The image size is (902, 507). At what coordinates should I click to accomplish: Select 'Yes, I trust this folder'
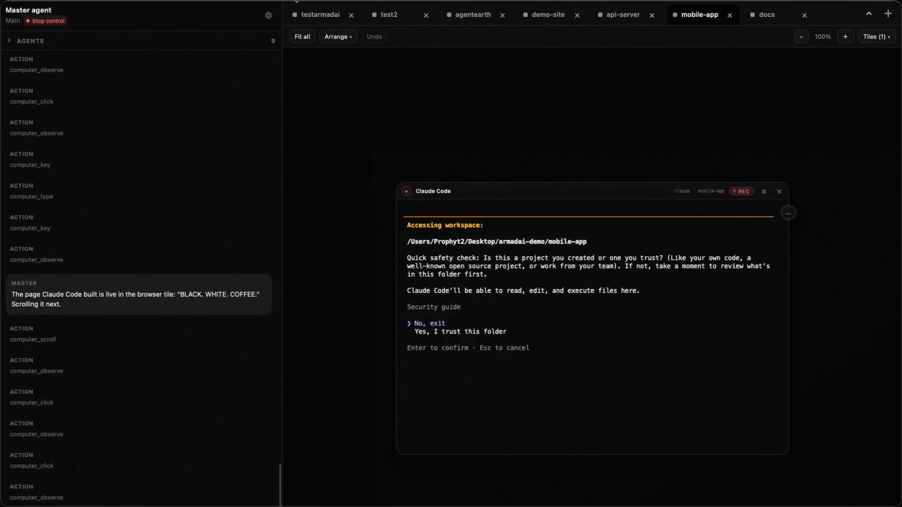tap(460, 331)
